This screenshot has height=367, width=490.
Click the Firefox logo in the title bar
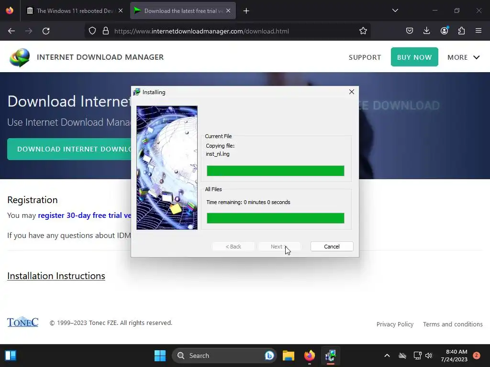coord(10,11)
